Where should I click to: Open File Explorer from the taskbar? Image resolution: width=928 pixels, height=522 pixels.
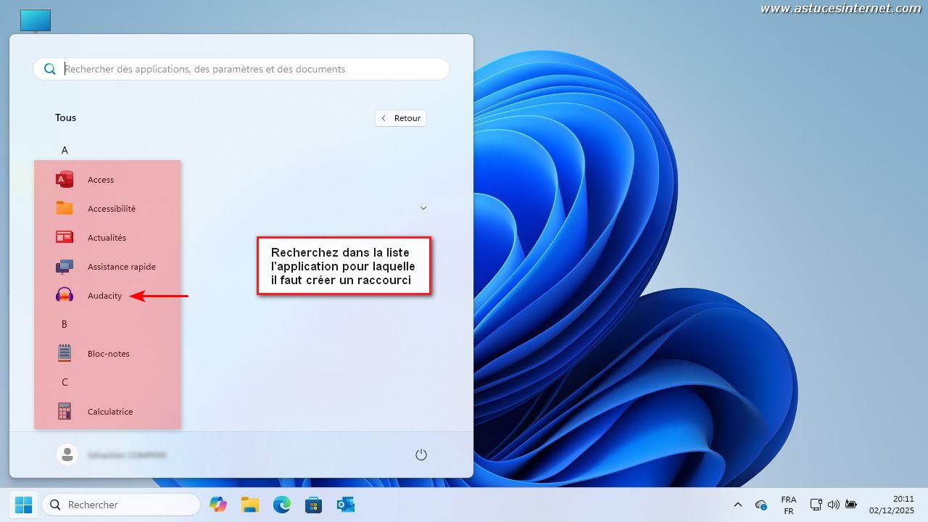point(250,505)
